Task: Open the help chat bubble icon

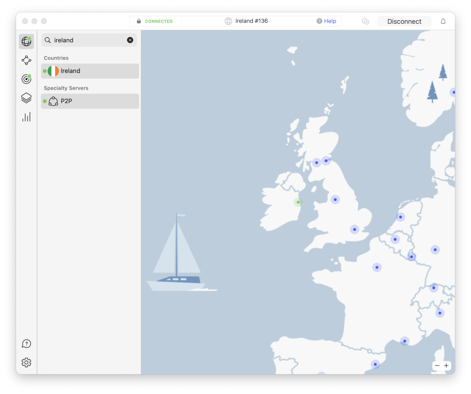Action: (26, 343)
